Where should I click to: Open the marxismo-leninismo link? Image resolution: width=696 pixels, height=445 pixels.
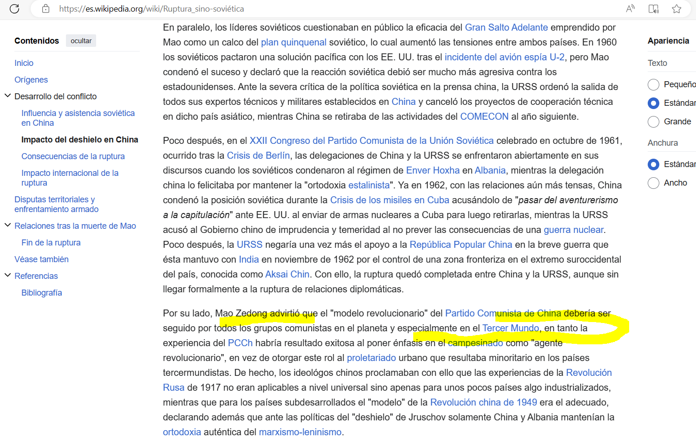pos(300,432)
